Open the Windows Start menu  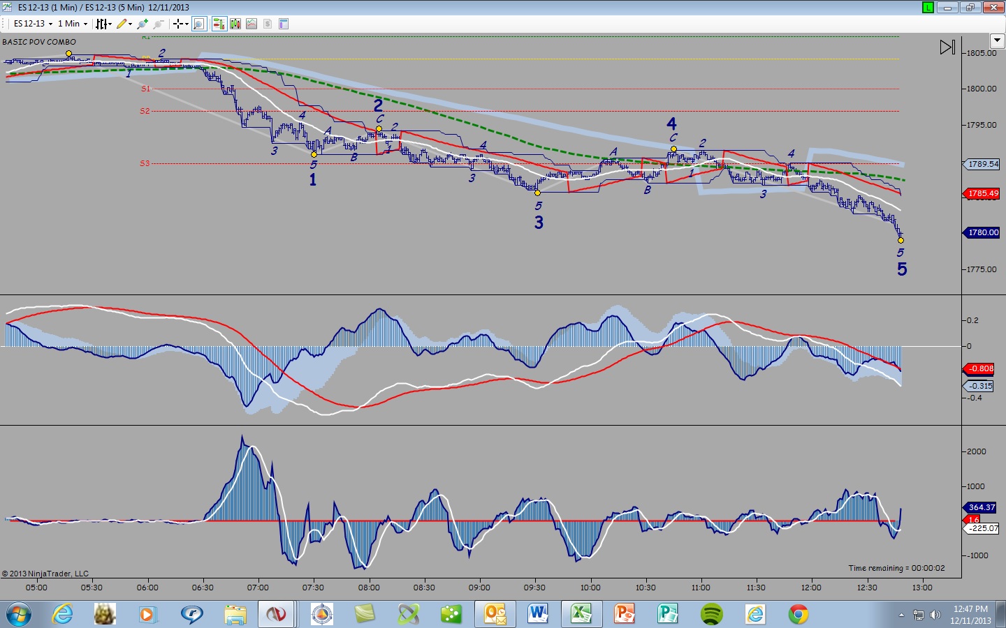pyautogui.click(x=17, y=615)
